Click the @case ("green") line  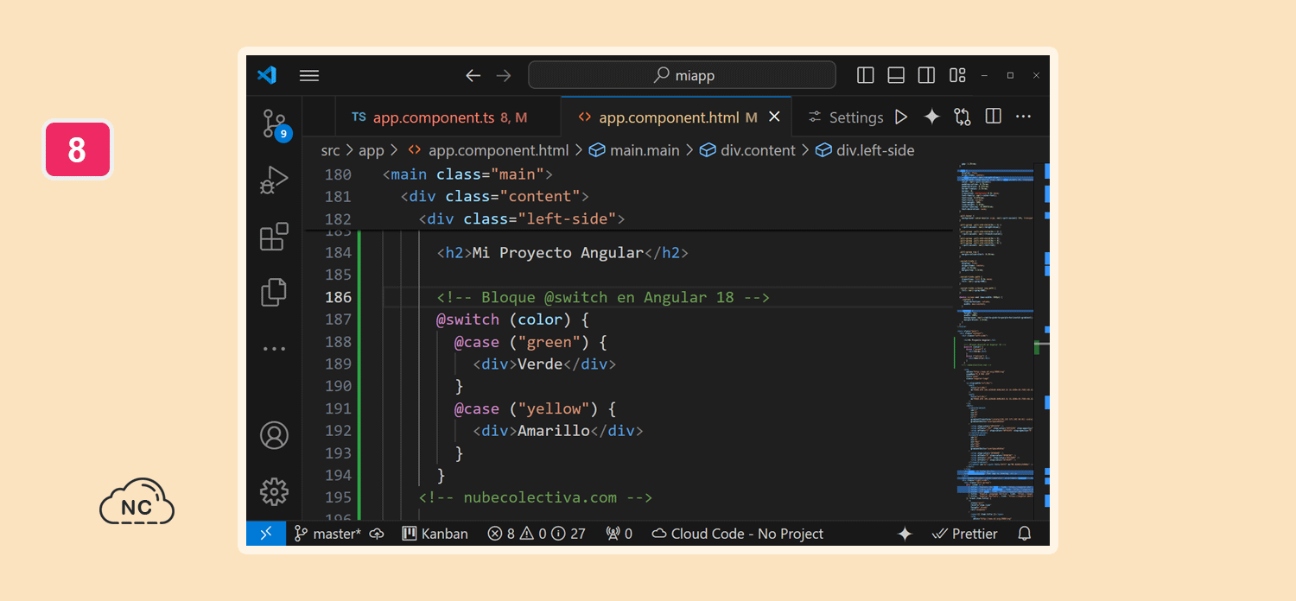click(x=531, y=342)
